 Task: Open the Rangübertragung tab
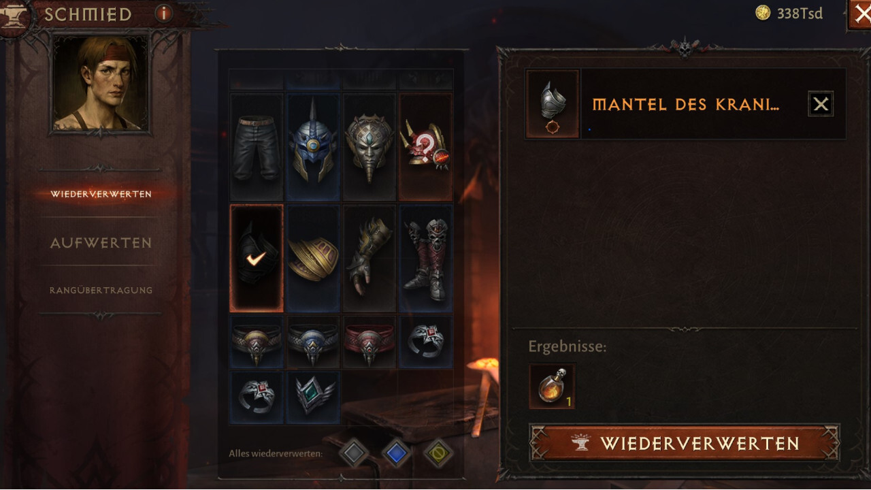(x=101, y=290)
